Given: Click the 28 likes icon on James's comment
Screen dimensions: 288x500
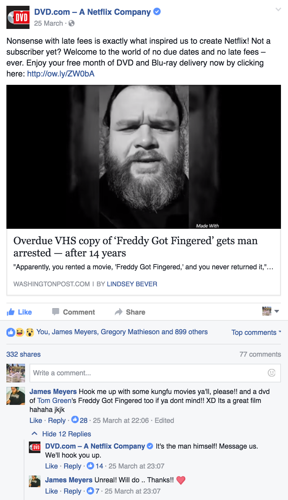Looking at the screenshot, I should coord(75,420).
